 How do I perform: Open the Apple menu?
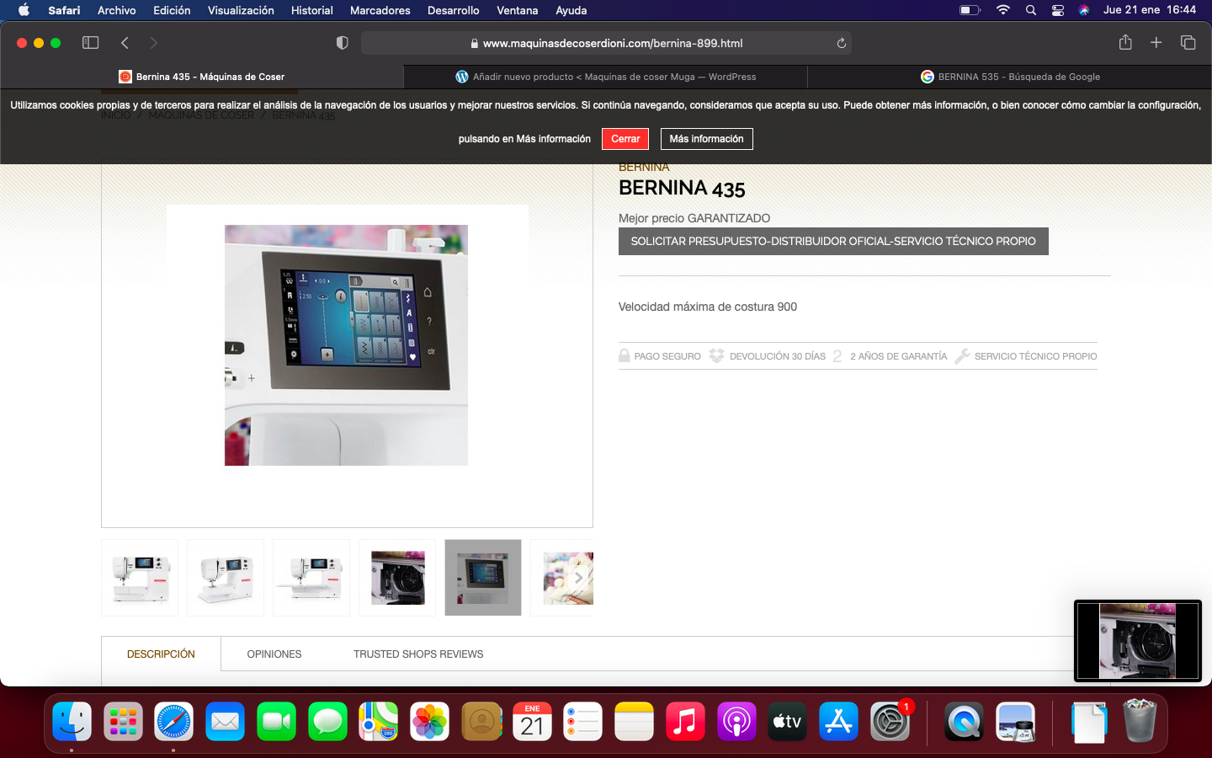pyautogui.click(x=24, y=10)
